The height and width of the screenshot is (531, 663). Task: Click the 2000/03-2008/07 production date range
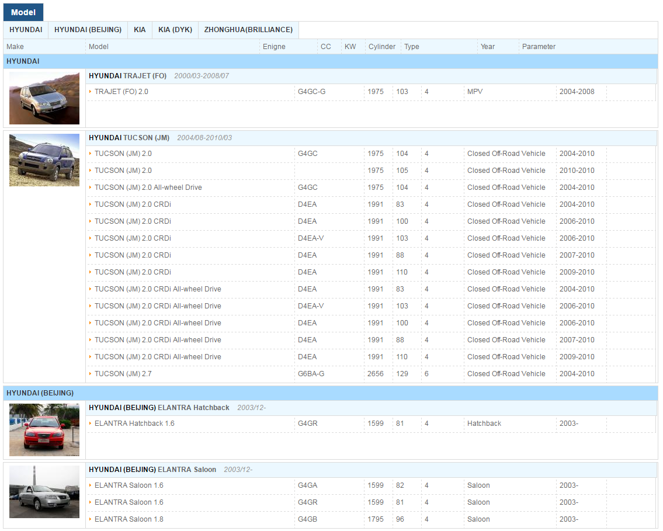point(202,76)
